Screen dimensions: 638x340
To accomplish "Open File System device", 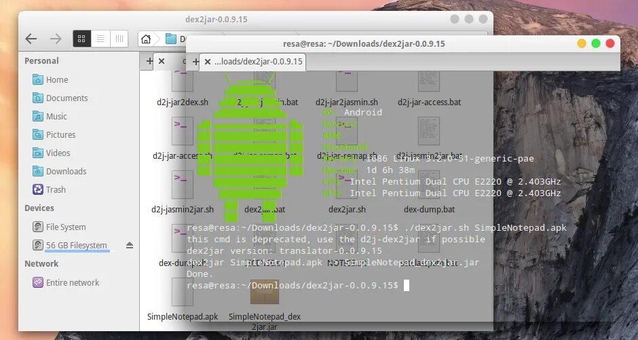I will point(60,227).
